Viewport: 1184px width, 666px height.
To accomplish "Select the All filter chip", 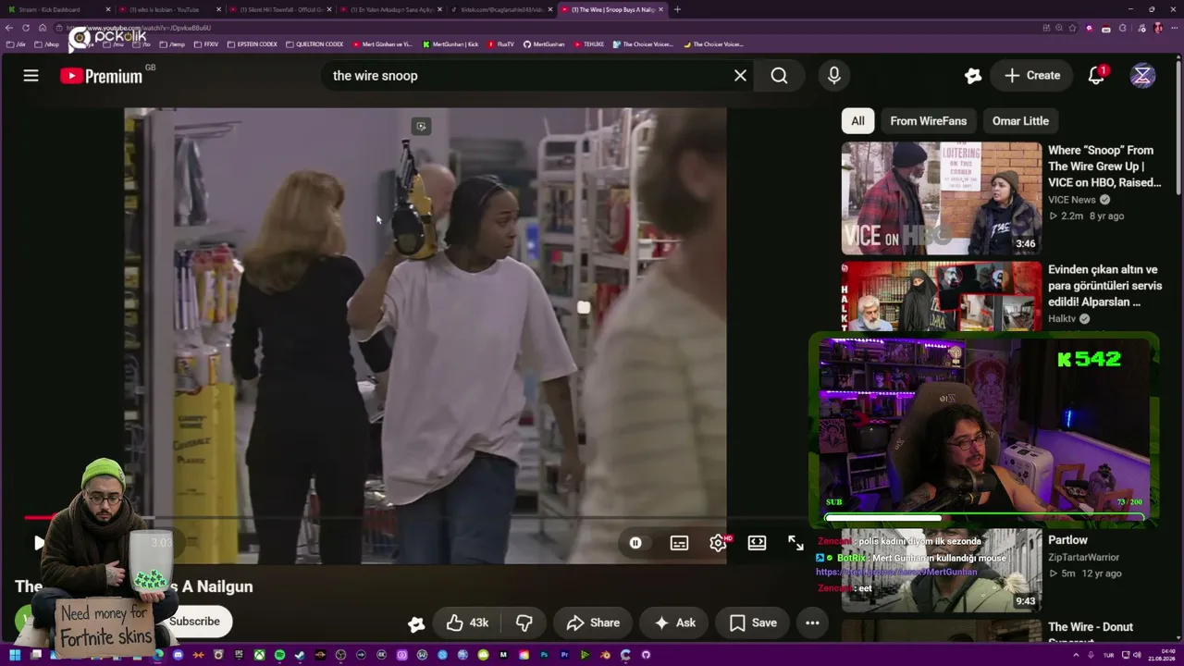I will coord(857,121).
